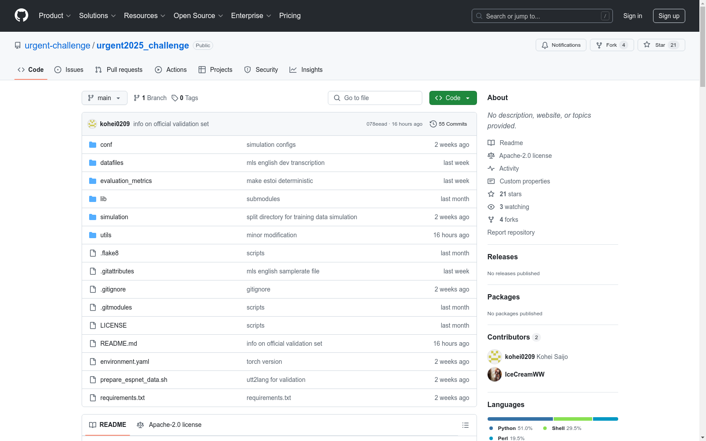Screen dimensions: 706x441
Task: Open the README.md file
Action: [119, 344]
